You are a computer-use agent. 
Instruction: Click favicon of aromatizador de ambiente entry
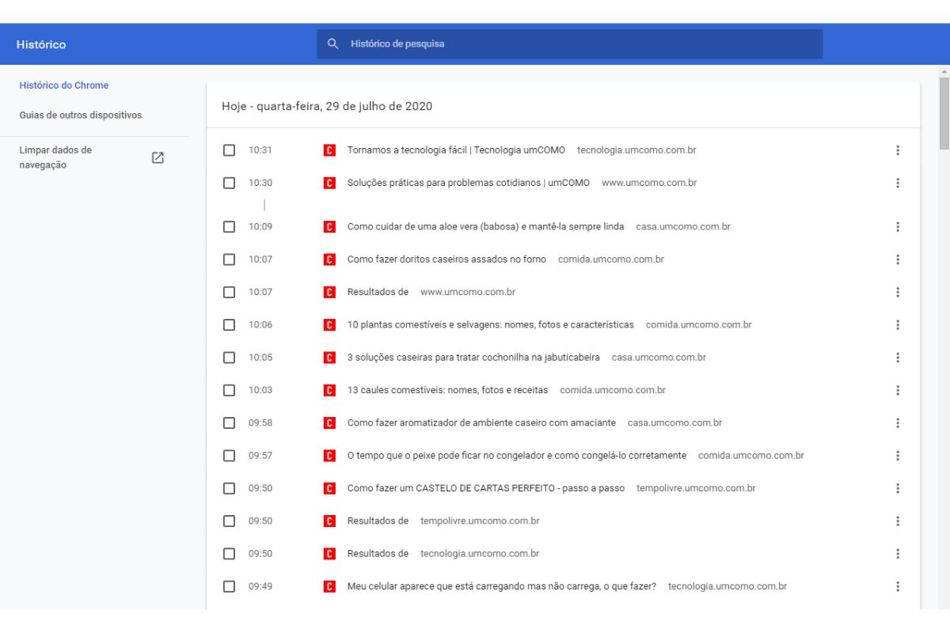[329, 423]
